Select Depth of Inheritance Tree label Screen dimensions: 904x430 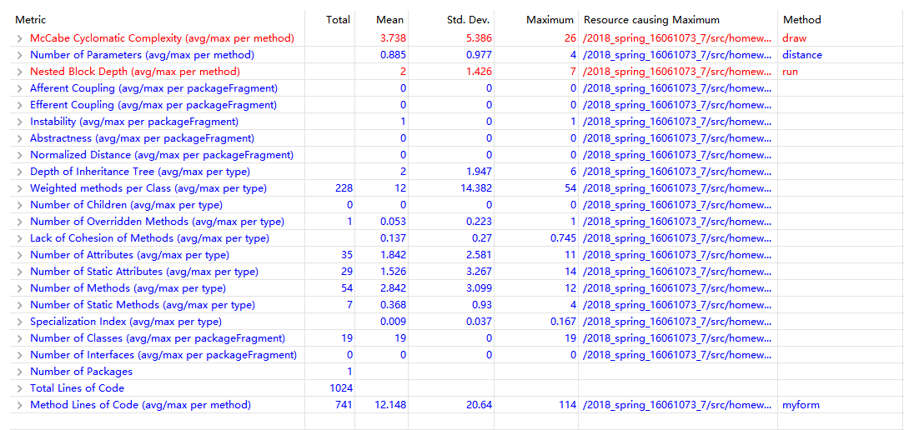pyautogui.click(x=140, y=172)
